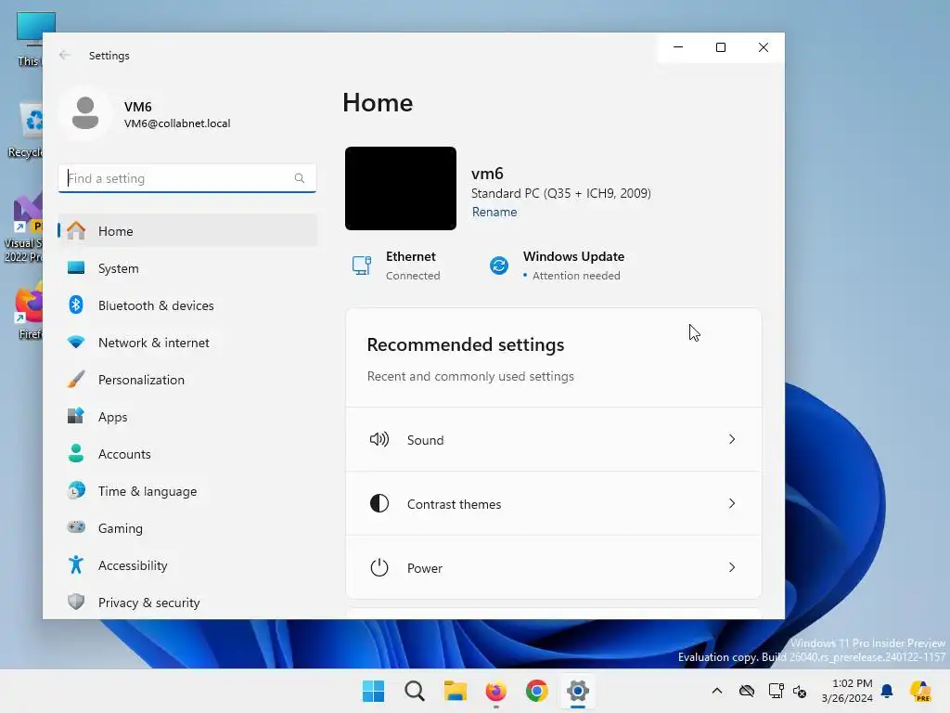Viewport: 950px width, 713px height.
Task: Launch Chrome from the taskbar
Action: (537, 691)
